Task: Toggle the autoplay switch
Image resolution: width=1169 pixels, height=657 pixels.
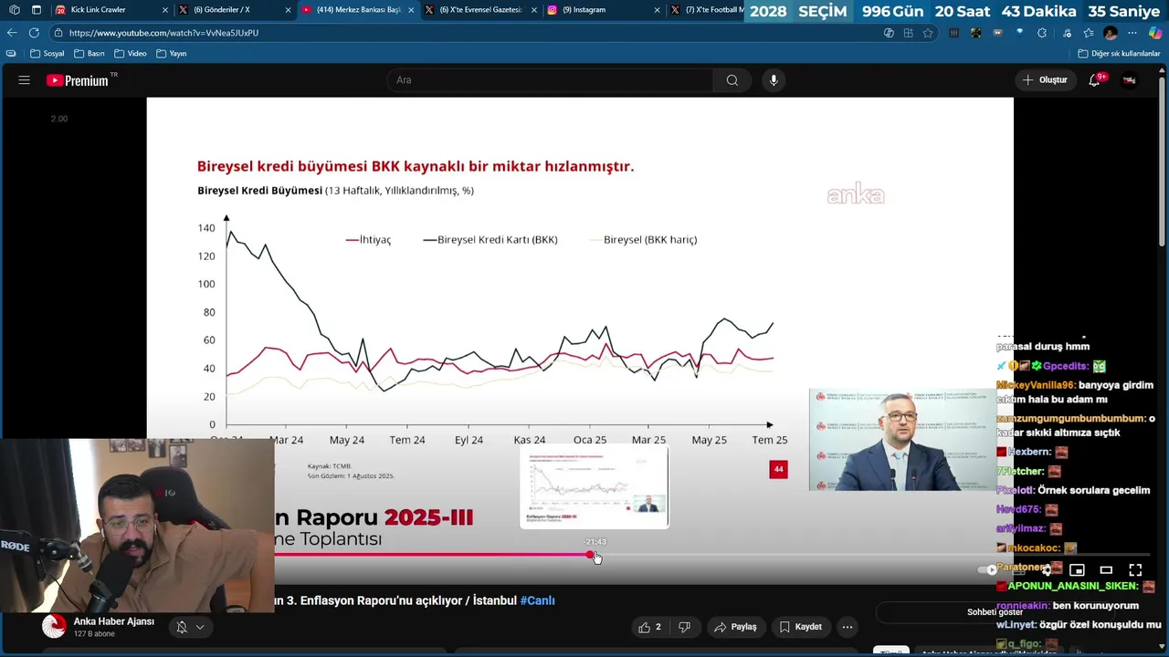Action: tap(988, 570)
